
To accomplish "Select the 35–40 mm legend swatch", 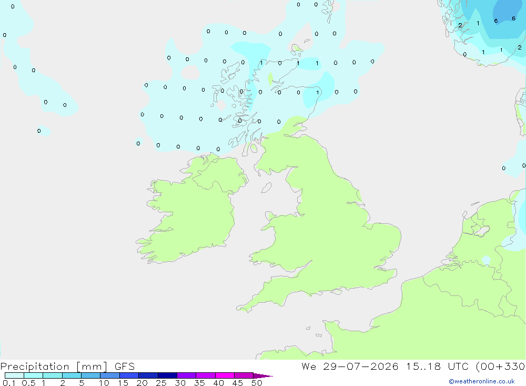I will tap(206, 375).
